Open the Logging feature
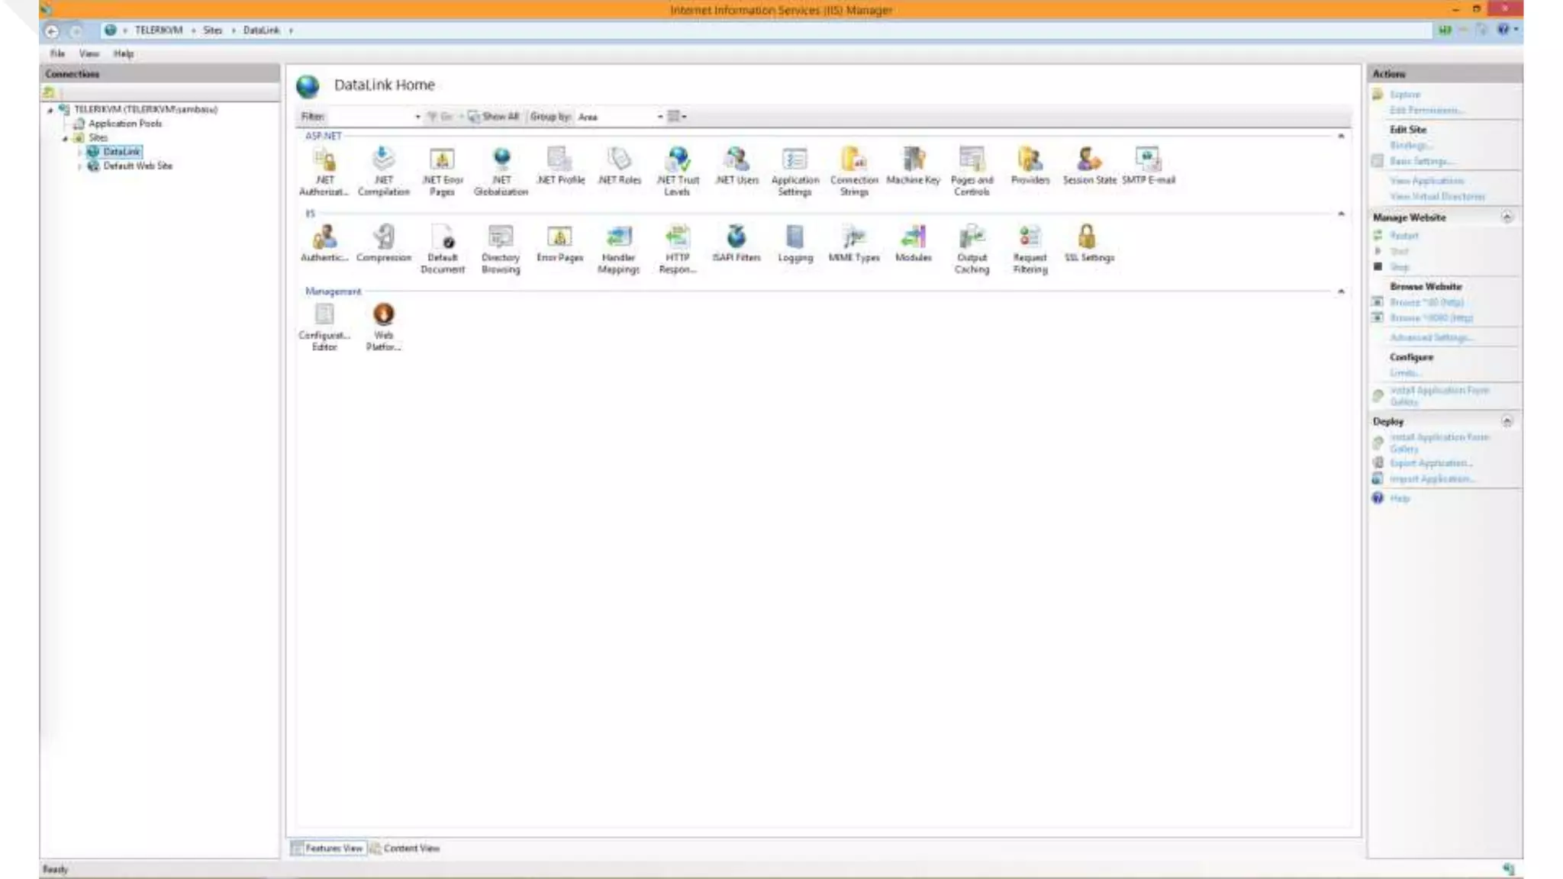1563x879 pixels. click(x=795, y=243)
